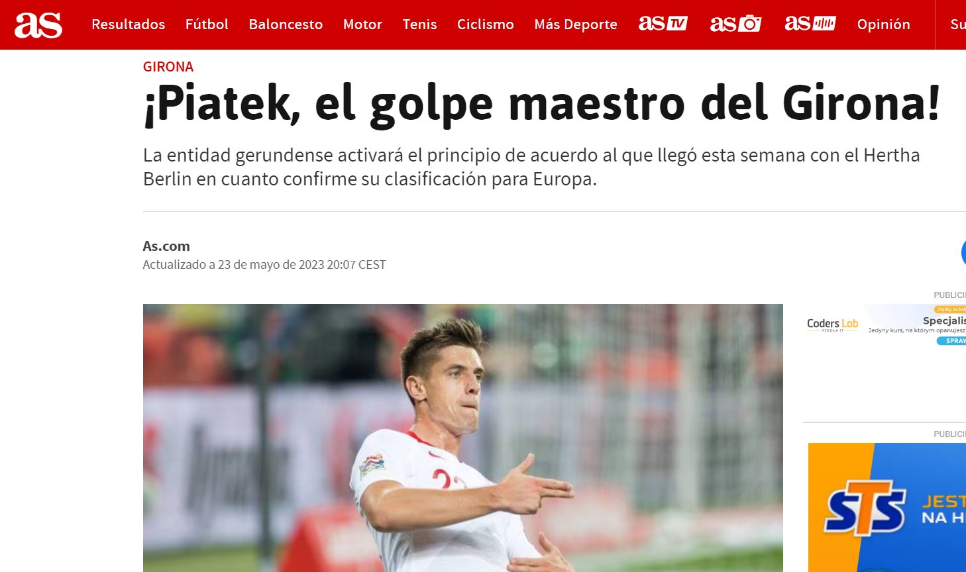Click the blue share button at right edge
966x572 pixels.
pos(963,253)
